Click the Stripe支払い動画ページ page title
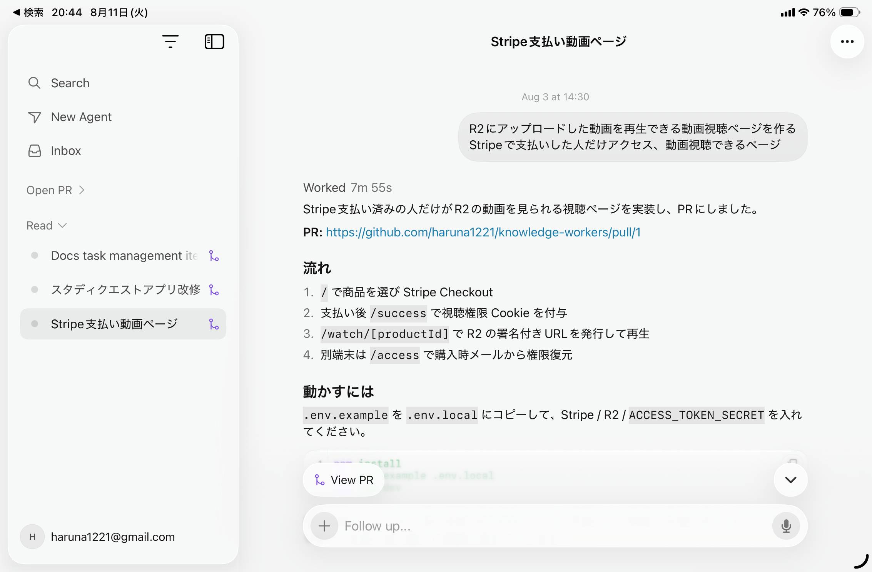Viewport: 872px width, 572px height. tap(558, 42)
